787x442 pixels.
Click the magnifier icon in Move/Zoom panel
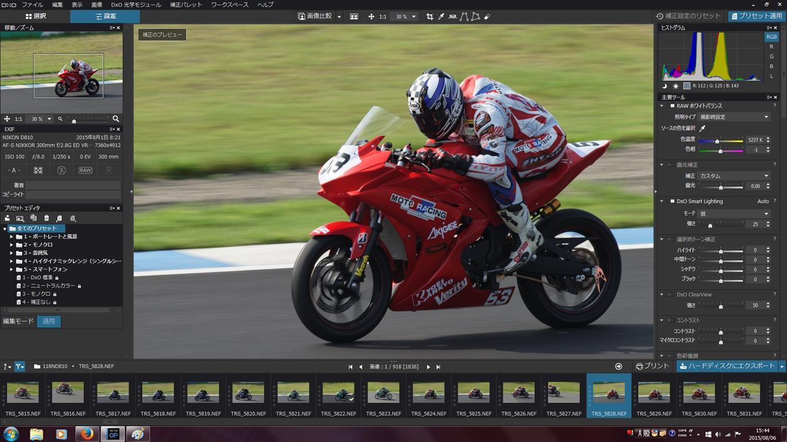pyautogui.click(x=116, y=118)
